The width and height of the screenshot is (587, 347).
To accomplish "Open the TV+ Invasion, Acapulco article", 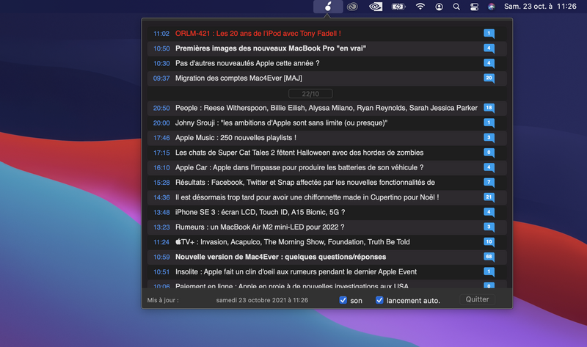I will [x=292, y=242].
